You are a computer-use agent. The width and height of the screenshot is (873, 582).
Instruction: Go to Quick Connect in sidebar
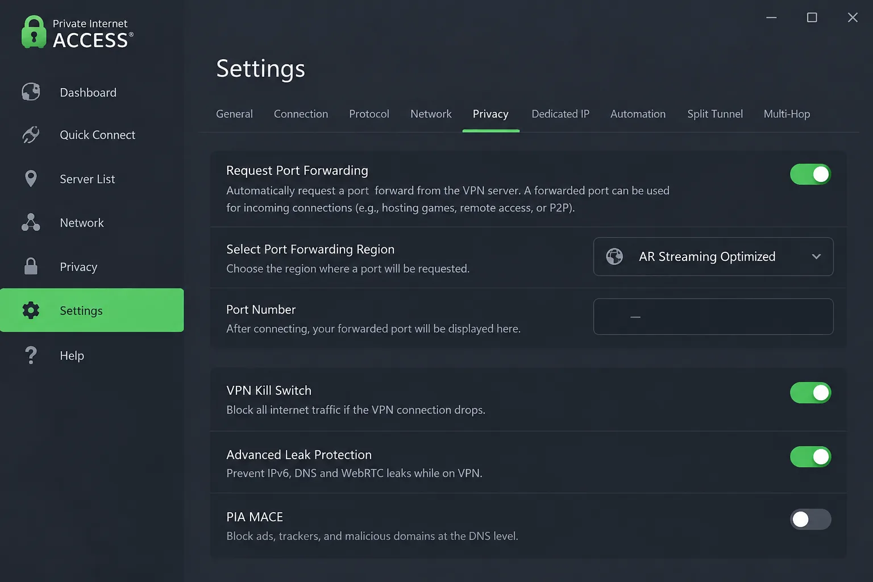92,135
